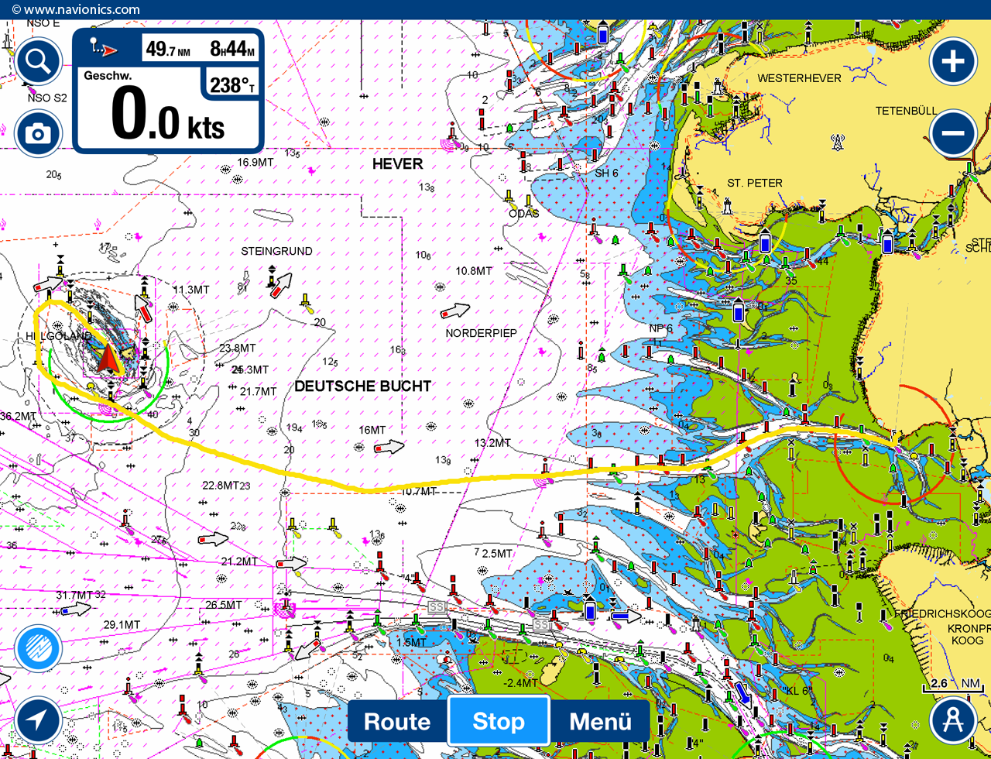Open the Menü button
The height and width of the screenshot is (759, 991).
(600, 722)
